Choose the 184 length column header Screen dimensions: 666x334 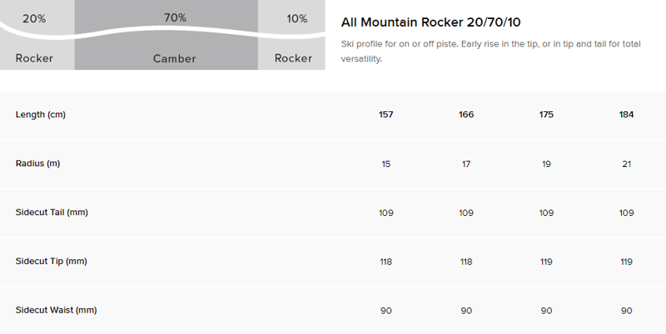pos(626,114)
